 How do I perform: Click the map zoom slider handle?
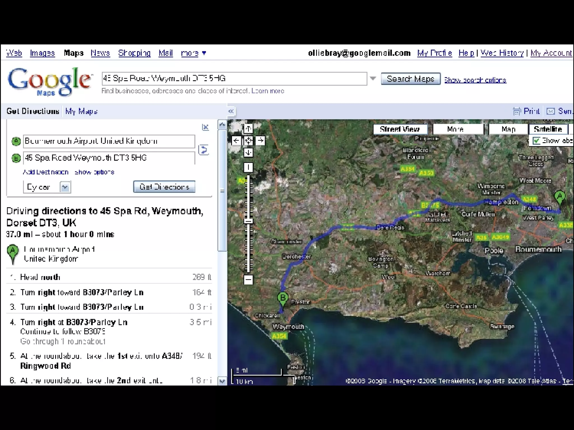248,221
